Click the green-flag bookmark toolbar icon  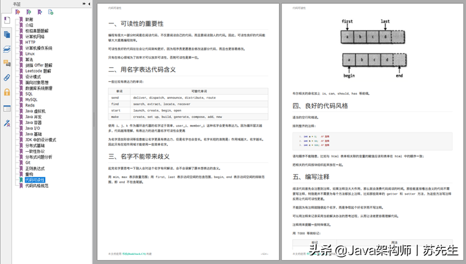pos(28,12)
